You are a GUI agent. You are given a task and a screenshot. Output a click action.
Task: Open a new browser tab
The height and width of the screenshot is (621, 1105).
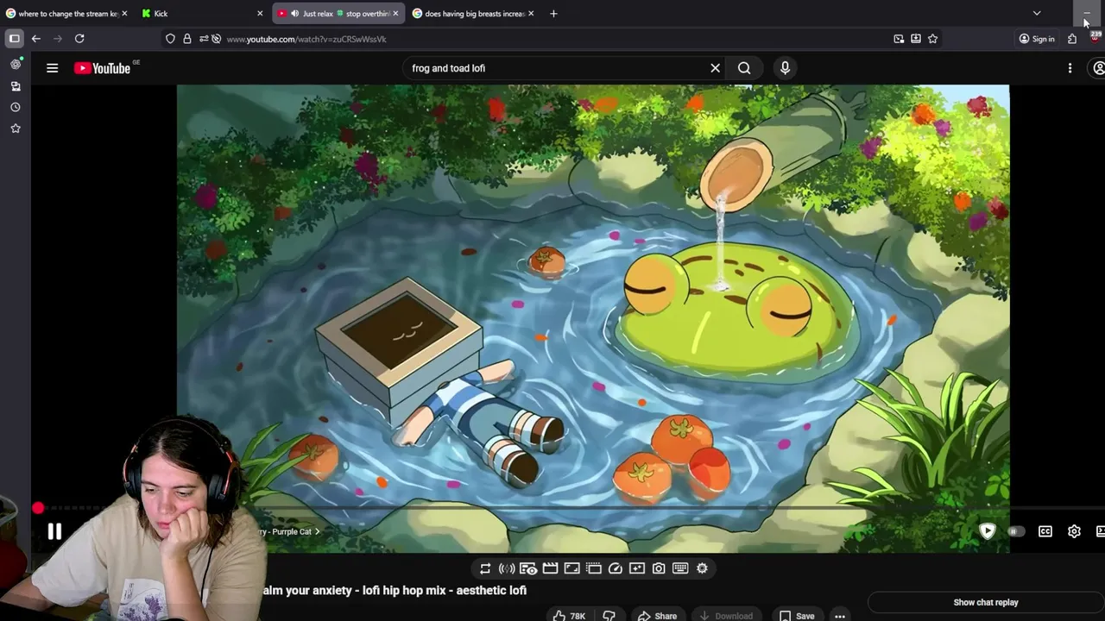(x=553, y=14)
